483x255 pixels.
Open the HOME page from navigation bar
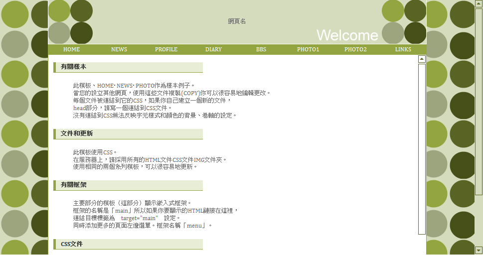pos(71,49)
